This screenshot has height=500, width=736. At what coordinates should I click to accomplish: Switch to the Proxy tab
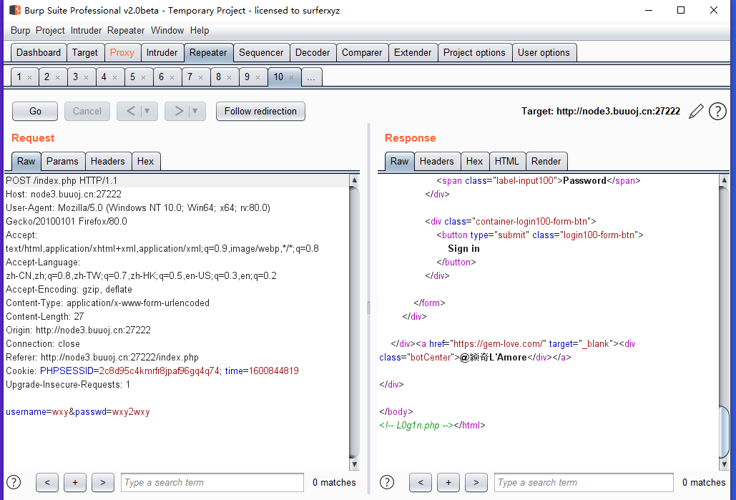[x=122, y=53]
